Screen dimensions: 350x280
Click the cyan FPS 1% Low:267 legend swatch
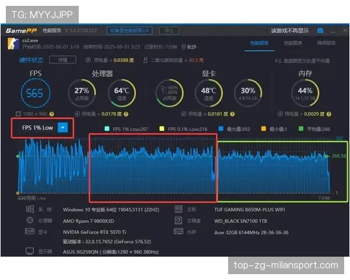[107, 128]
